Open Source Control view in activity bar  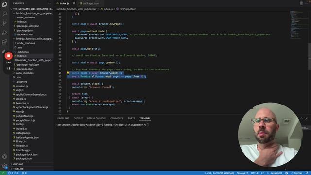point(4,23)
